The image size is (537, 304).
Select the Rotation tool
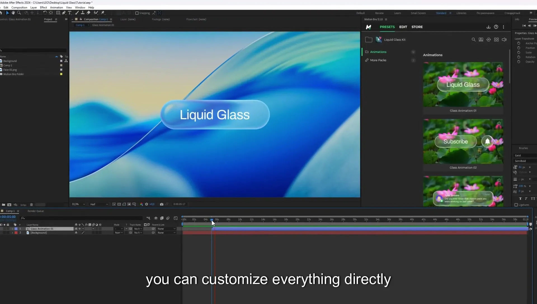click(x=45, y=13)
